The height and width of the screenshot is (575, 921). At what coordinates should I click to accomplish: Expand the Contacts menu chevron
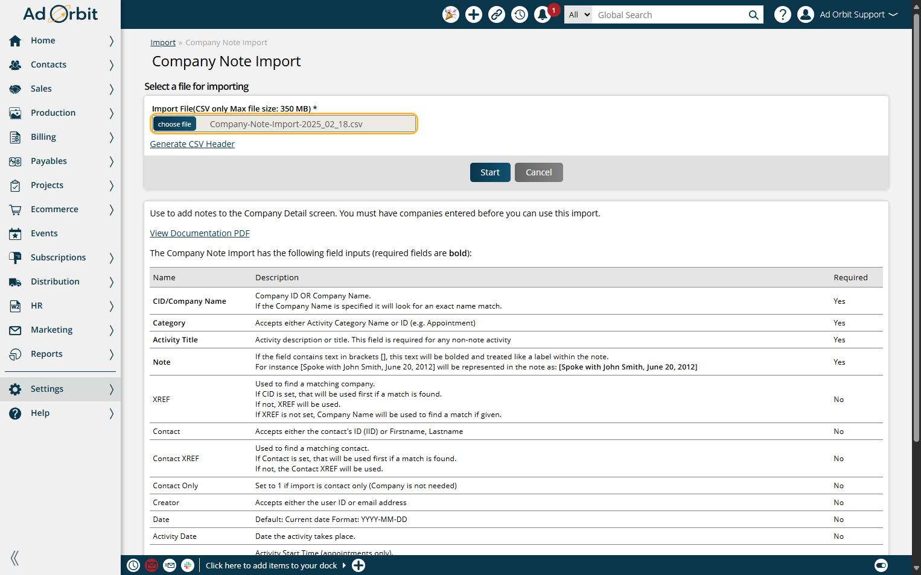pos(112,64)
